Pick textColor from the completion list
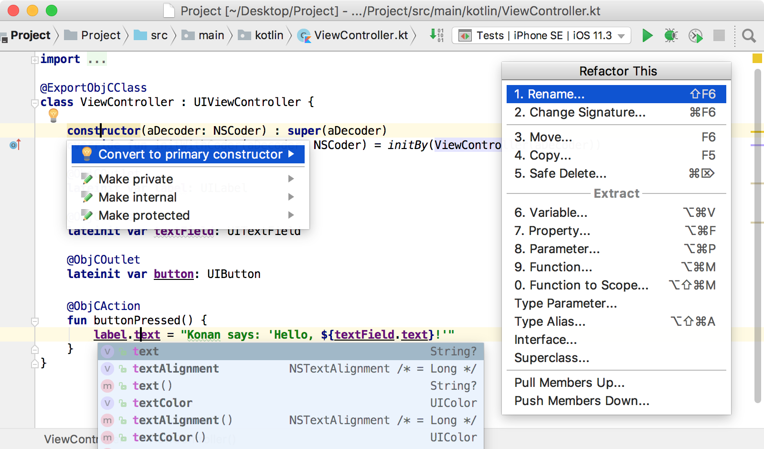Viewport: 764px width, 449px height. click(291, 403)
